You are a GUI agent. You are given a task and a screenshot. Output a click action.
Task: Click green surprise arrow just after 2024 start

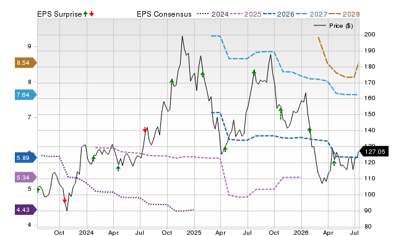click(x=93, y=158)
